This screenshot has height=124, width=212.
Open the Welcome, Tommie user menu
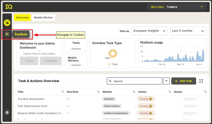click(x=177, y=7)
